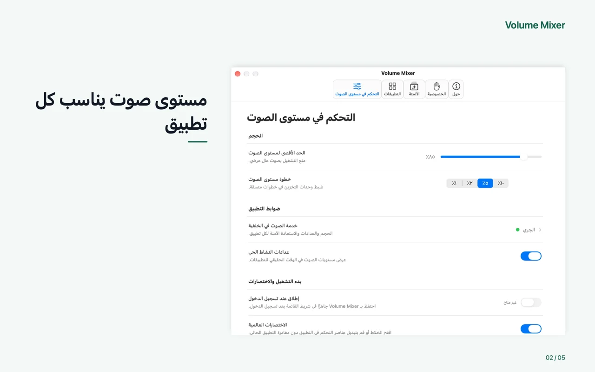Click the خطوة مستوى الصوت row label

click(270, 179)
